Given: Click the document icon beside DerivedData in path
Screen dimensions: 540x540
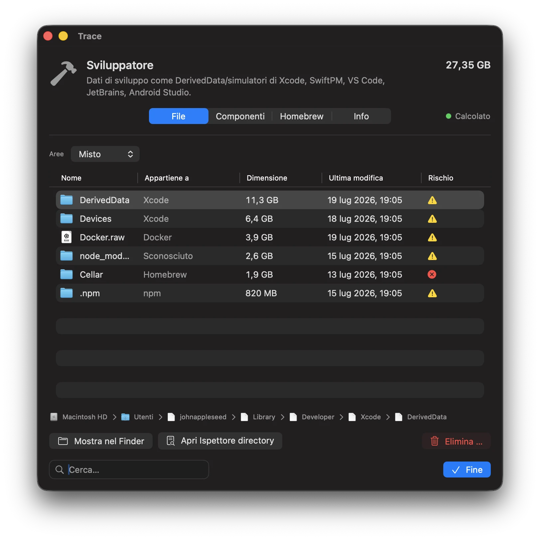Looking at the screenshot, I should tap(399, 417).
